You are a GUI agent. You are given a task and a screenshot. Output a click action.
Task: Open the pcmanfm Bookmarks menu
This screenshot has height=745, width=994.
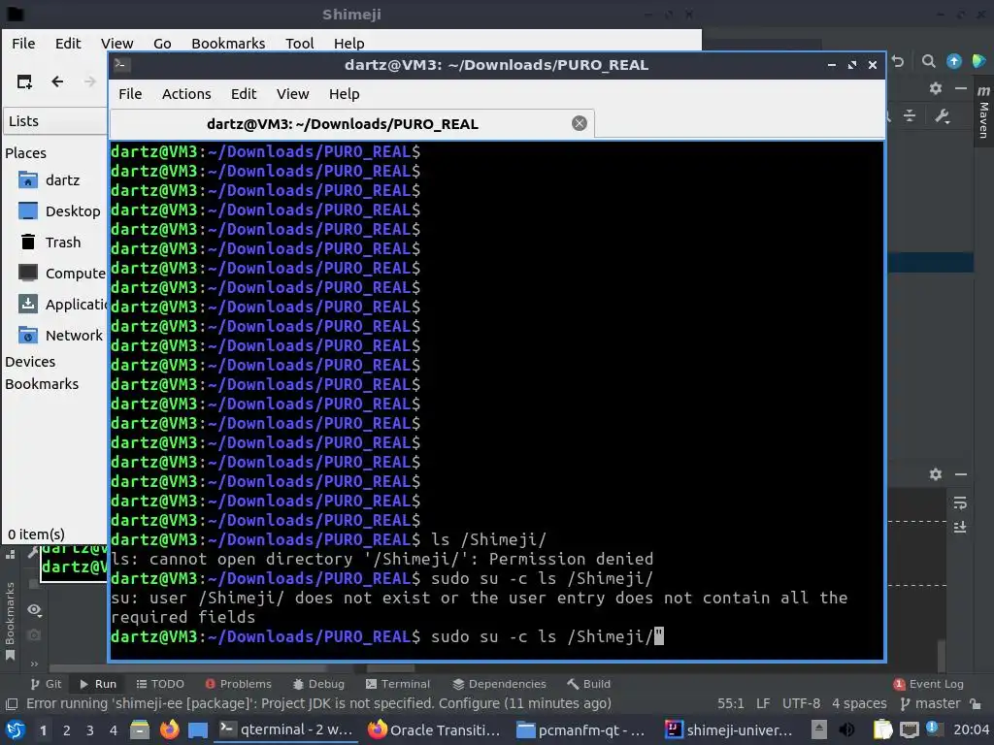click(x=228, y=43)
